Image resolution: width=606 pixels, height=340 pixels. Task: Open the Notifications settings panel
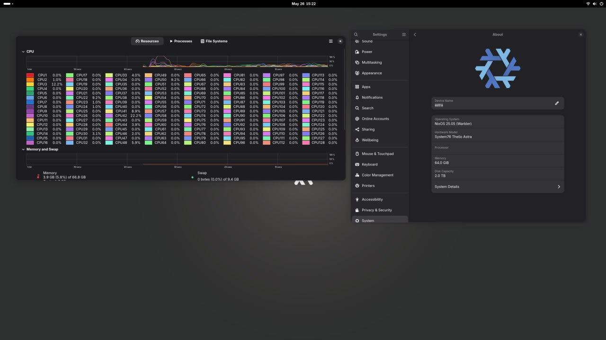click(x=380, y=97)
